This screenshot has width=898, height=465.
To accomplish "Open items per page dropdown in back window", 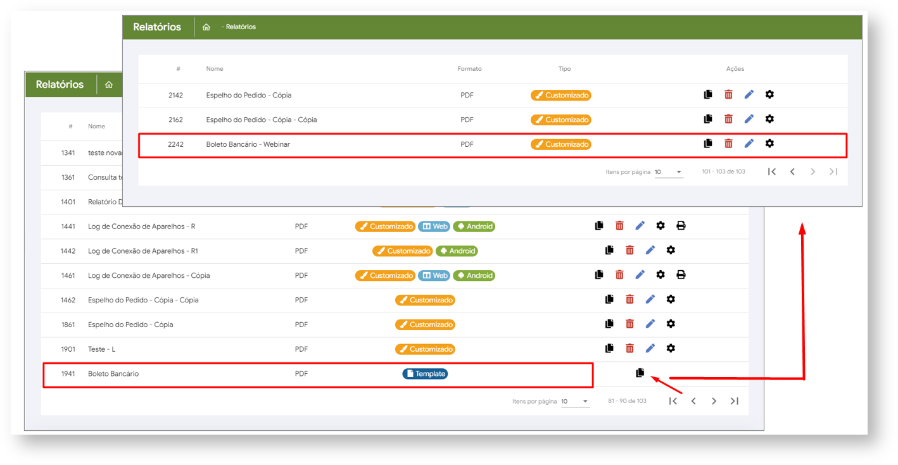I will [x=575, y=402].
